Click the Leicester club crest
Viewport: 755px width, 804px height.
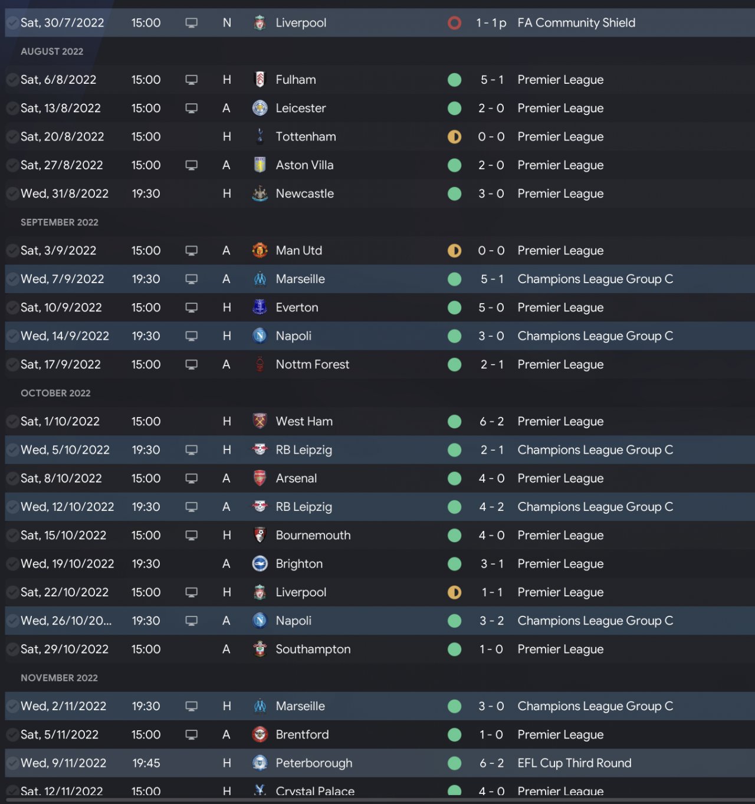[260, 108]
